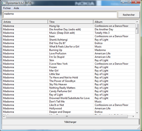Open the Aide menu
The height and width of the screenshot is (131, 142).
pyautogui.click(x=16, y=8)
